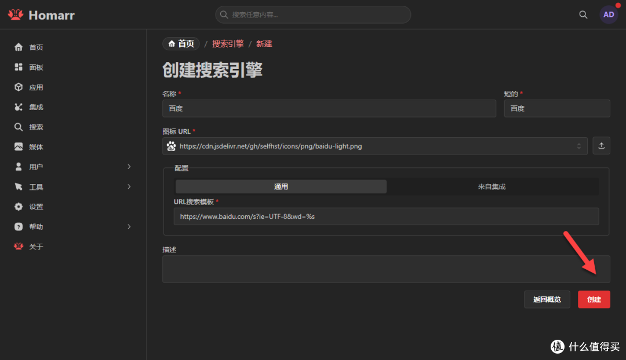
Task: Click the Homarr title text
Action: click(52, 15)
